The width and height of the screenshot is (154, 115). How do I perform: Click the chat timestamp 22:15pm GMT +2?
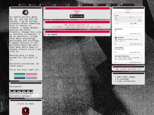click(x=128, y=10)
